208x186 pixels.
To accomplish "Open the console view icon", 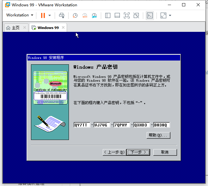I will coord(150,15).
